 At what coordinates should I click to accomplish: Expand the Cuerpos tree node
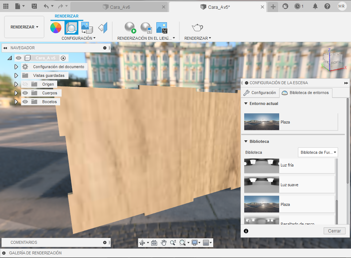click(x=16, y=93)
